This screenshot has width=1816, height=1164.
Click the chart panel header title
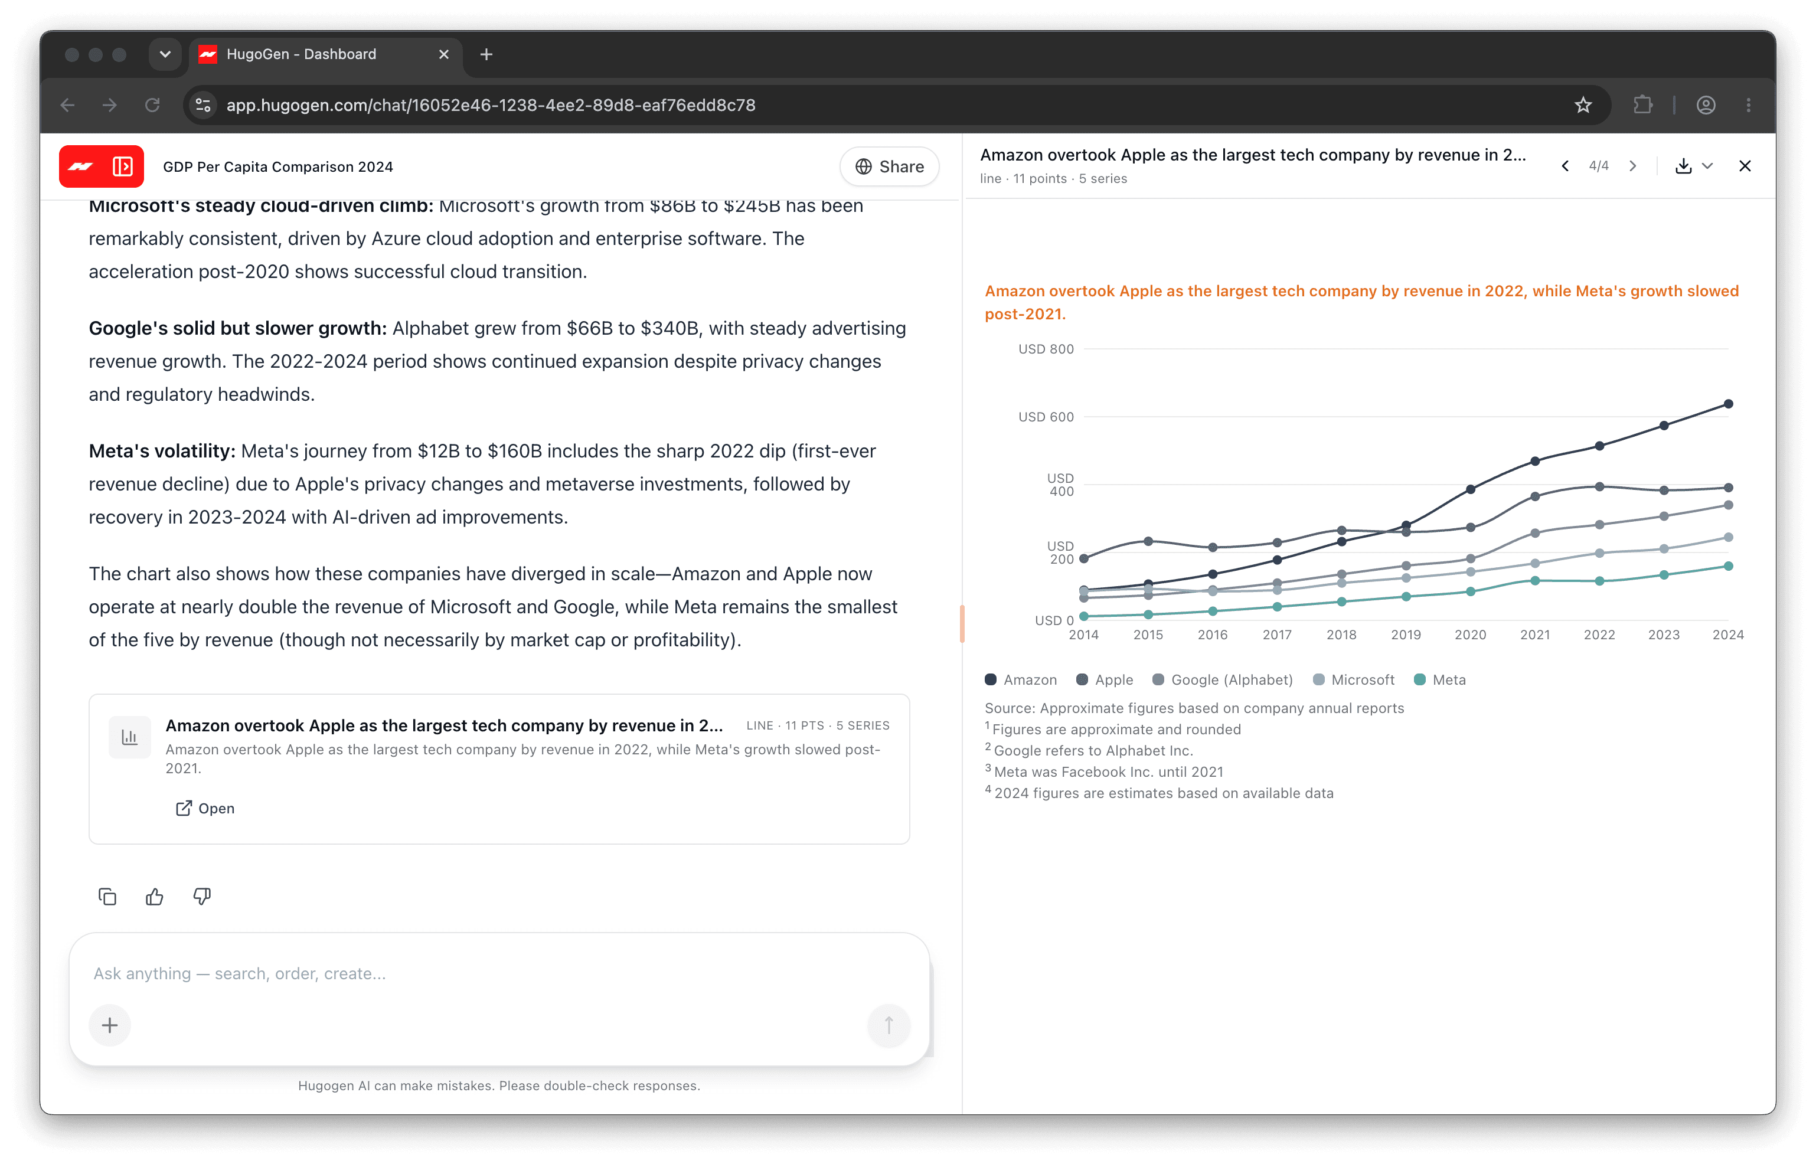[1253, 155]
